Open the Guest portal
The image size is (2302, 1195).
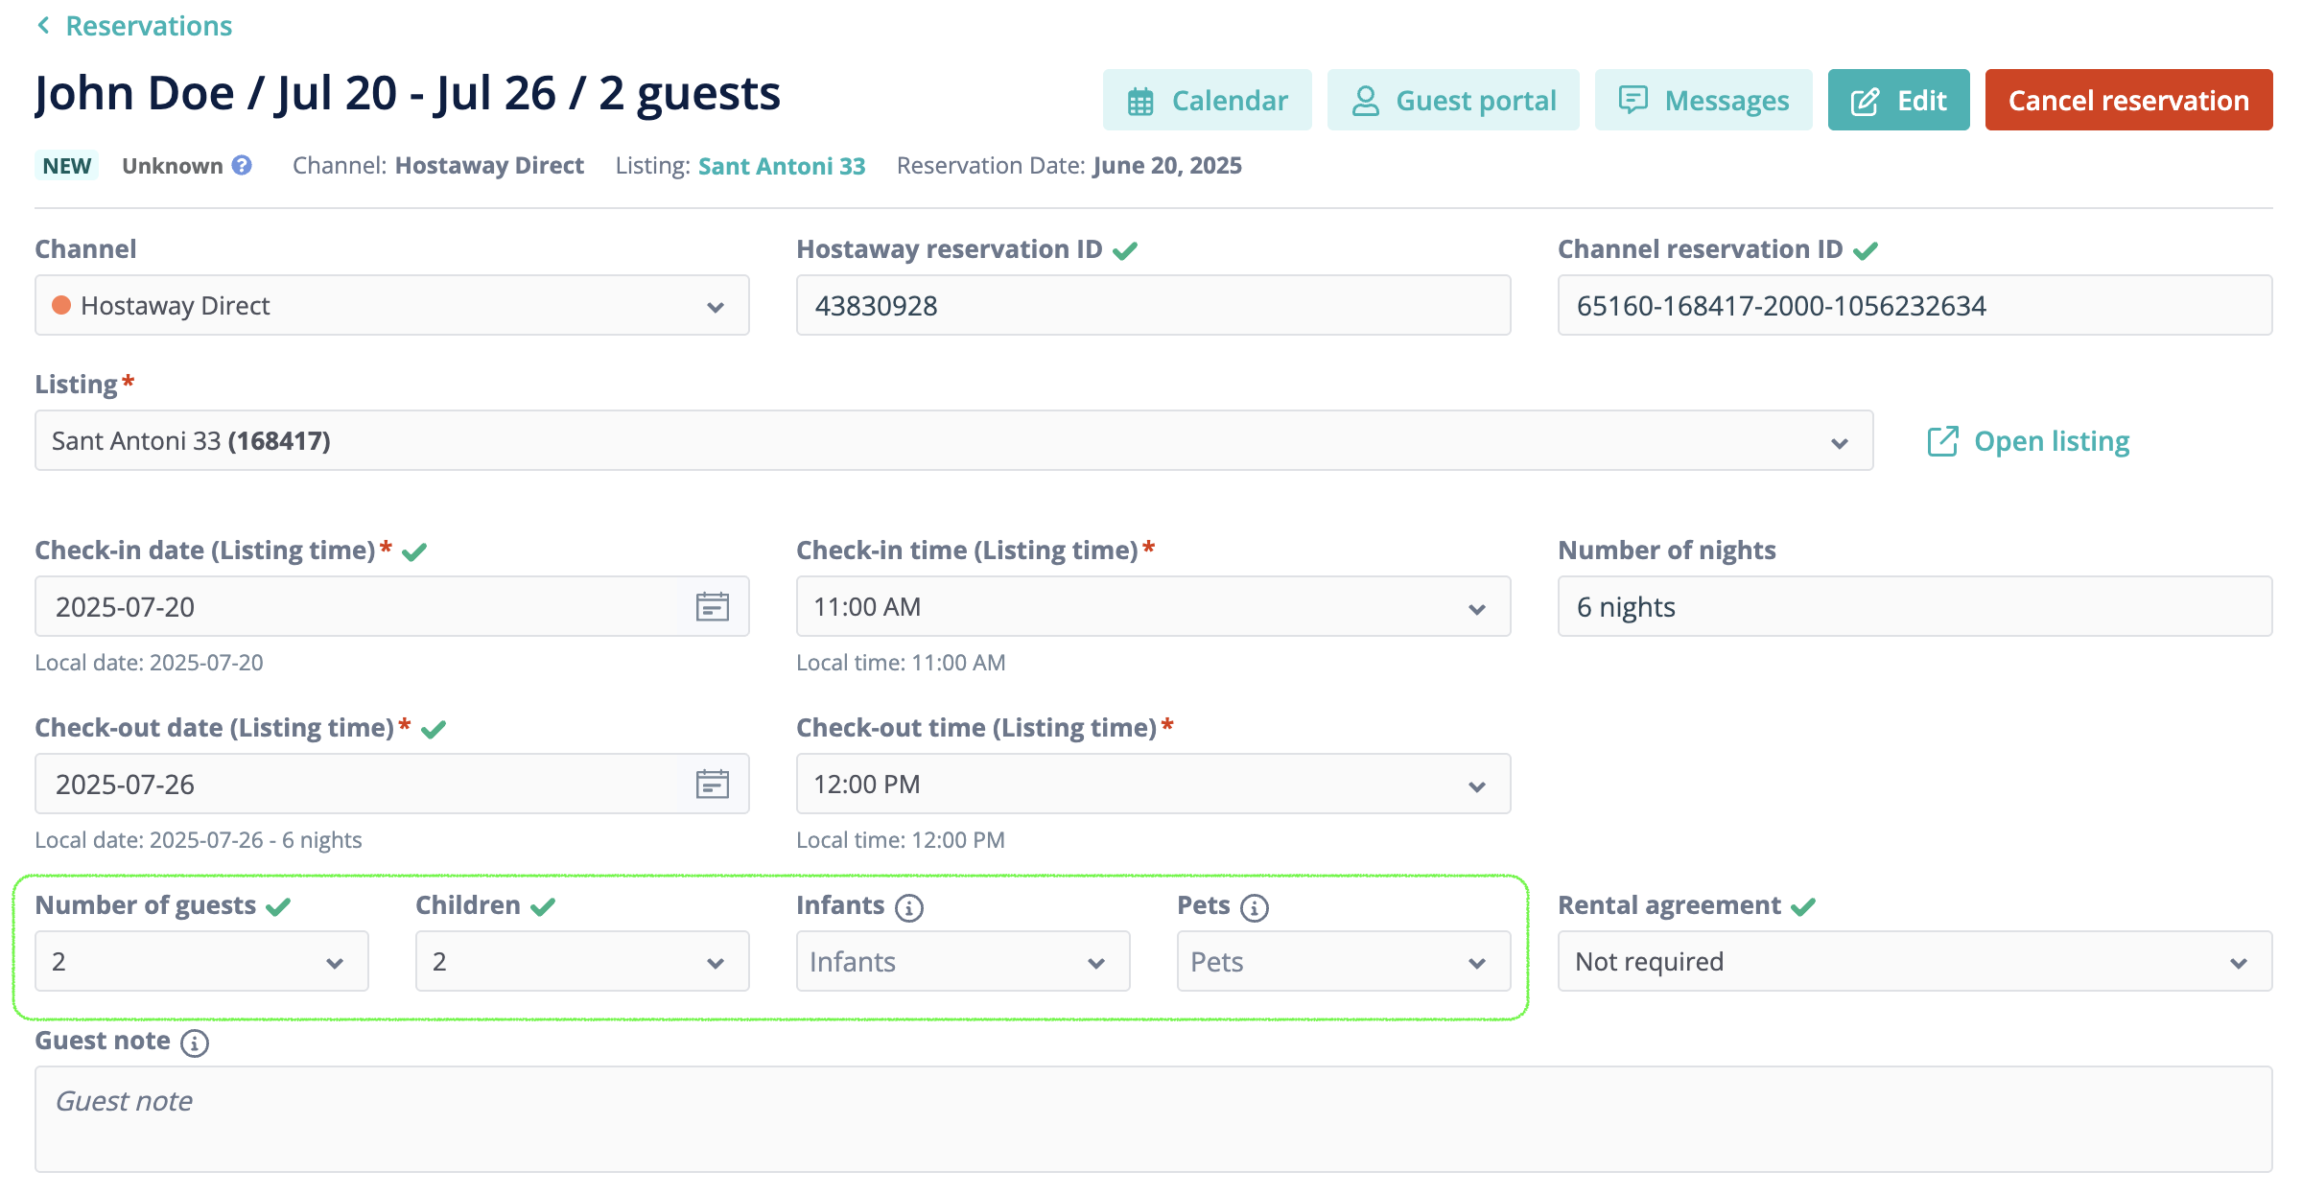coord(1452,100)
